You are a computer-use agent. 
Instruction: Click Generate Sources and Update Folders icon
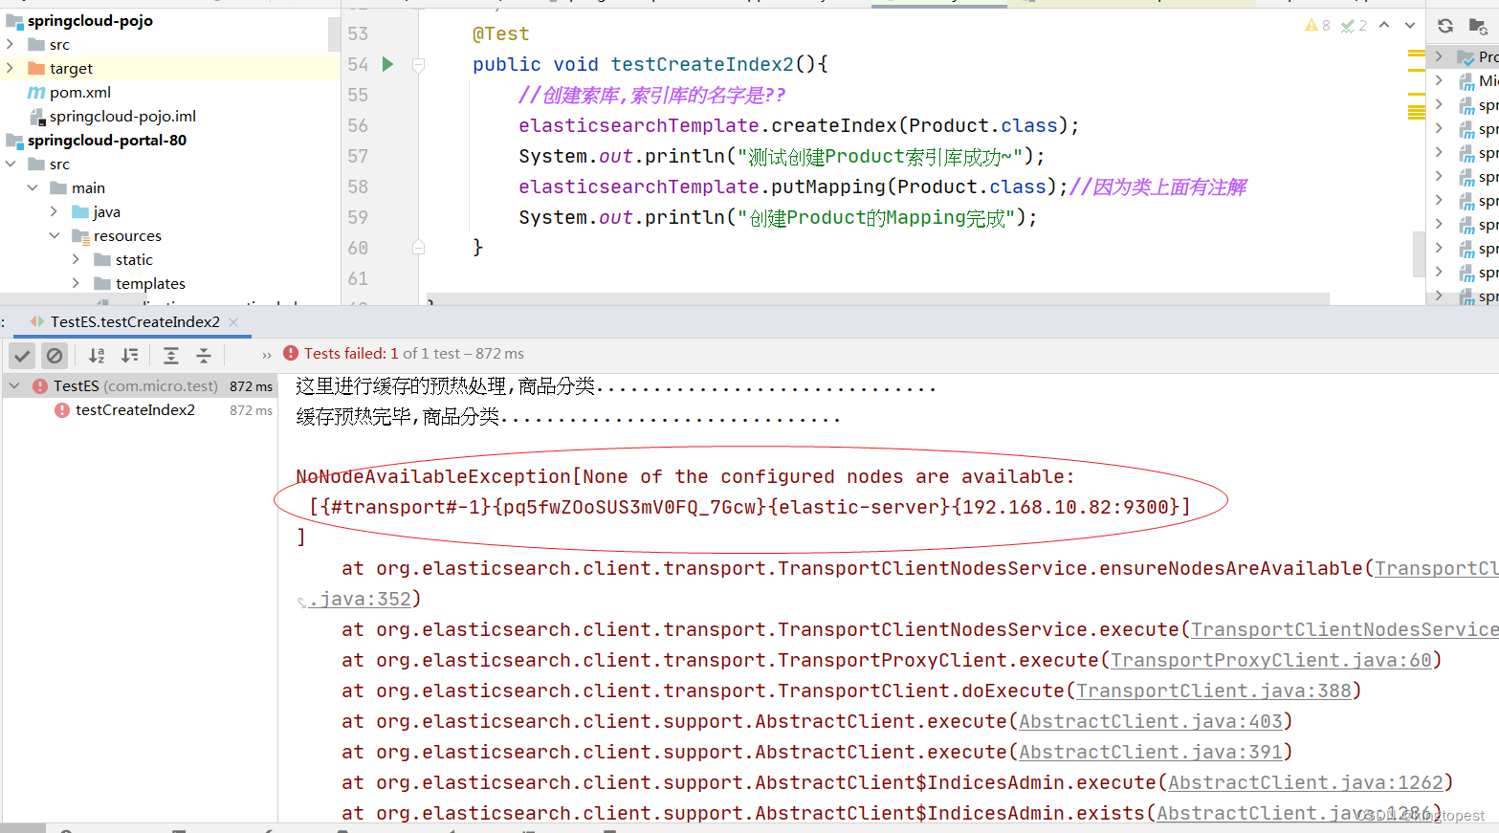(x=1477, y=26)
